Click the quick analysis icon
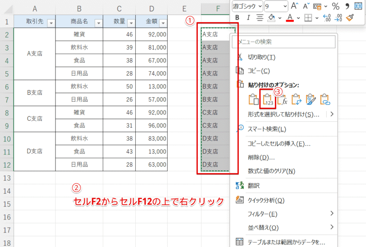366x247 pixels. (x=240, y=200)
